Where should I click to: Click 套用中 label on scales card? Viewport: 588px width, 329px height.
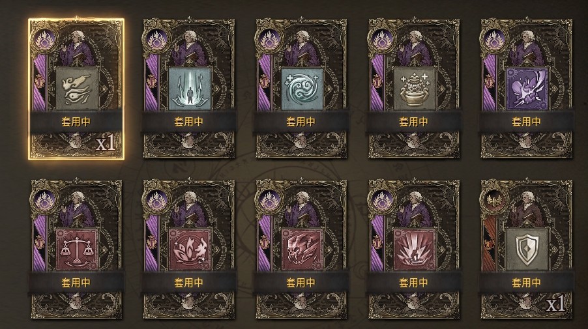pyautogui.click(x=76, y=283)
